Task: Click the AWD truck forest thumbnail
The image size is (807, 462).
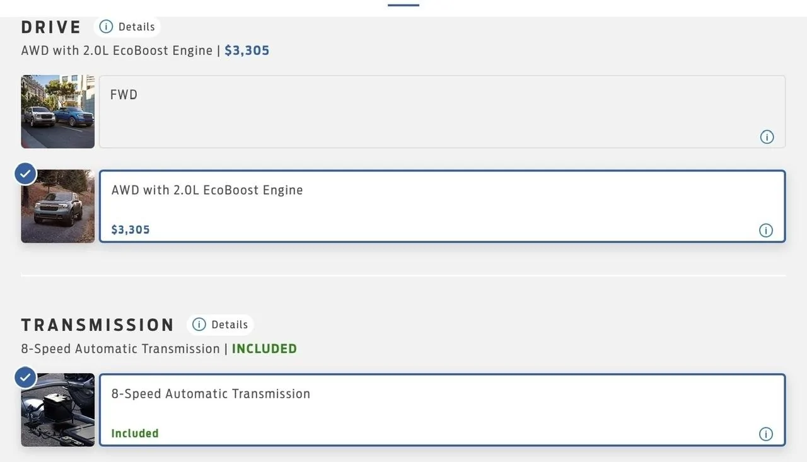Action: click(58, 206)
